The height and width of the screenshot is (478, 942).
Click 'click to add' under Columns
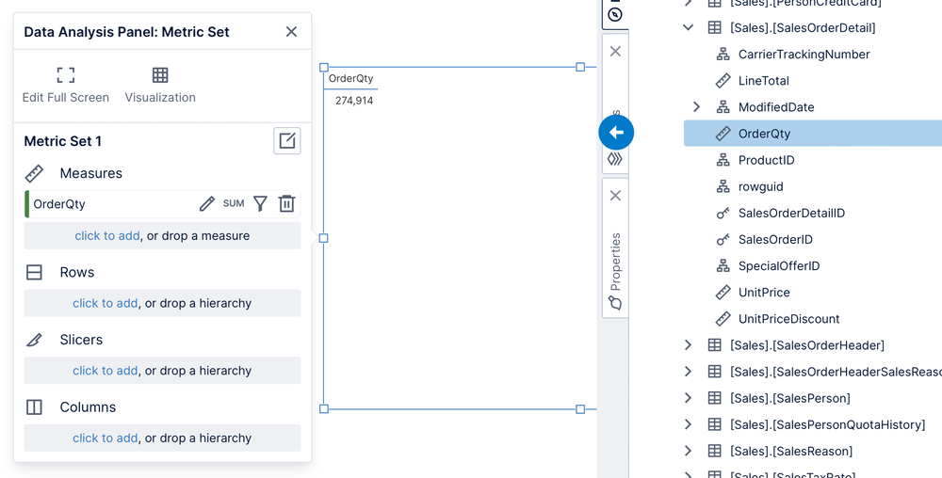point(106,438)
